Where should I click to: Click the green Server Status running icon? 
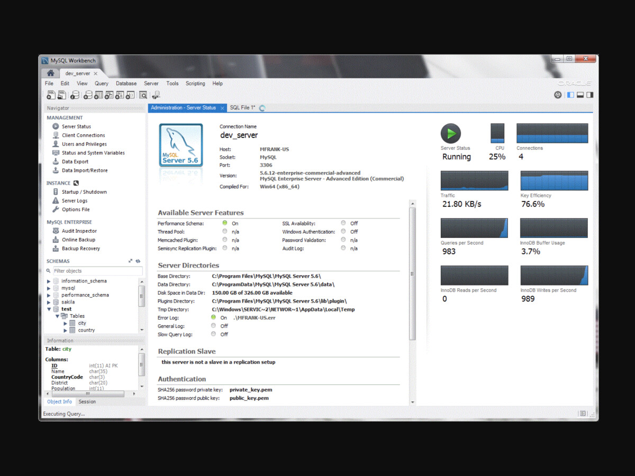pos(451,133)
